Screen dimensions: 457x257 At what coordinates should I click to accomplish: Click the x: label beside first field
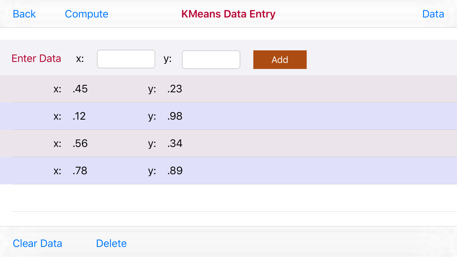point(80,59)
